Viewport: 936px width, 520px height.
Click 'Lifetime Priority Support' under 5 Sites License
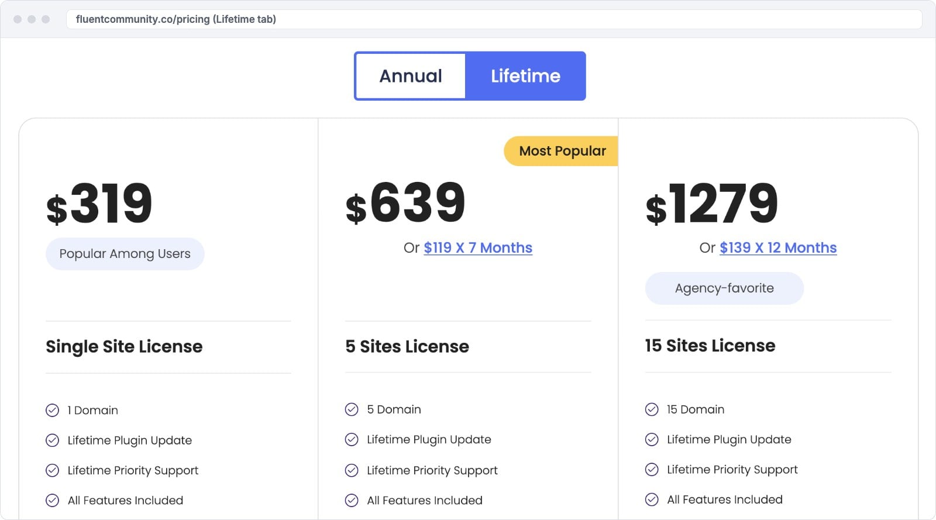point(432,470)
